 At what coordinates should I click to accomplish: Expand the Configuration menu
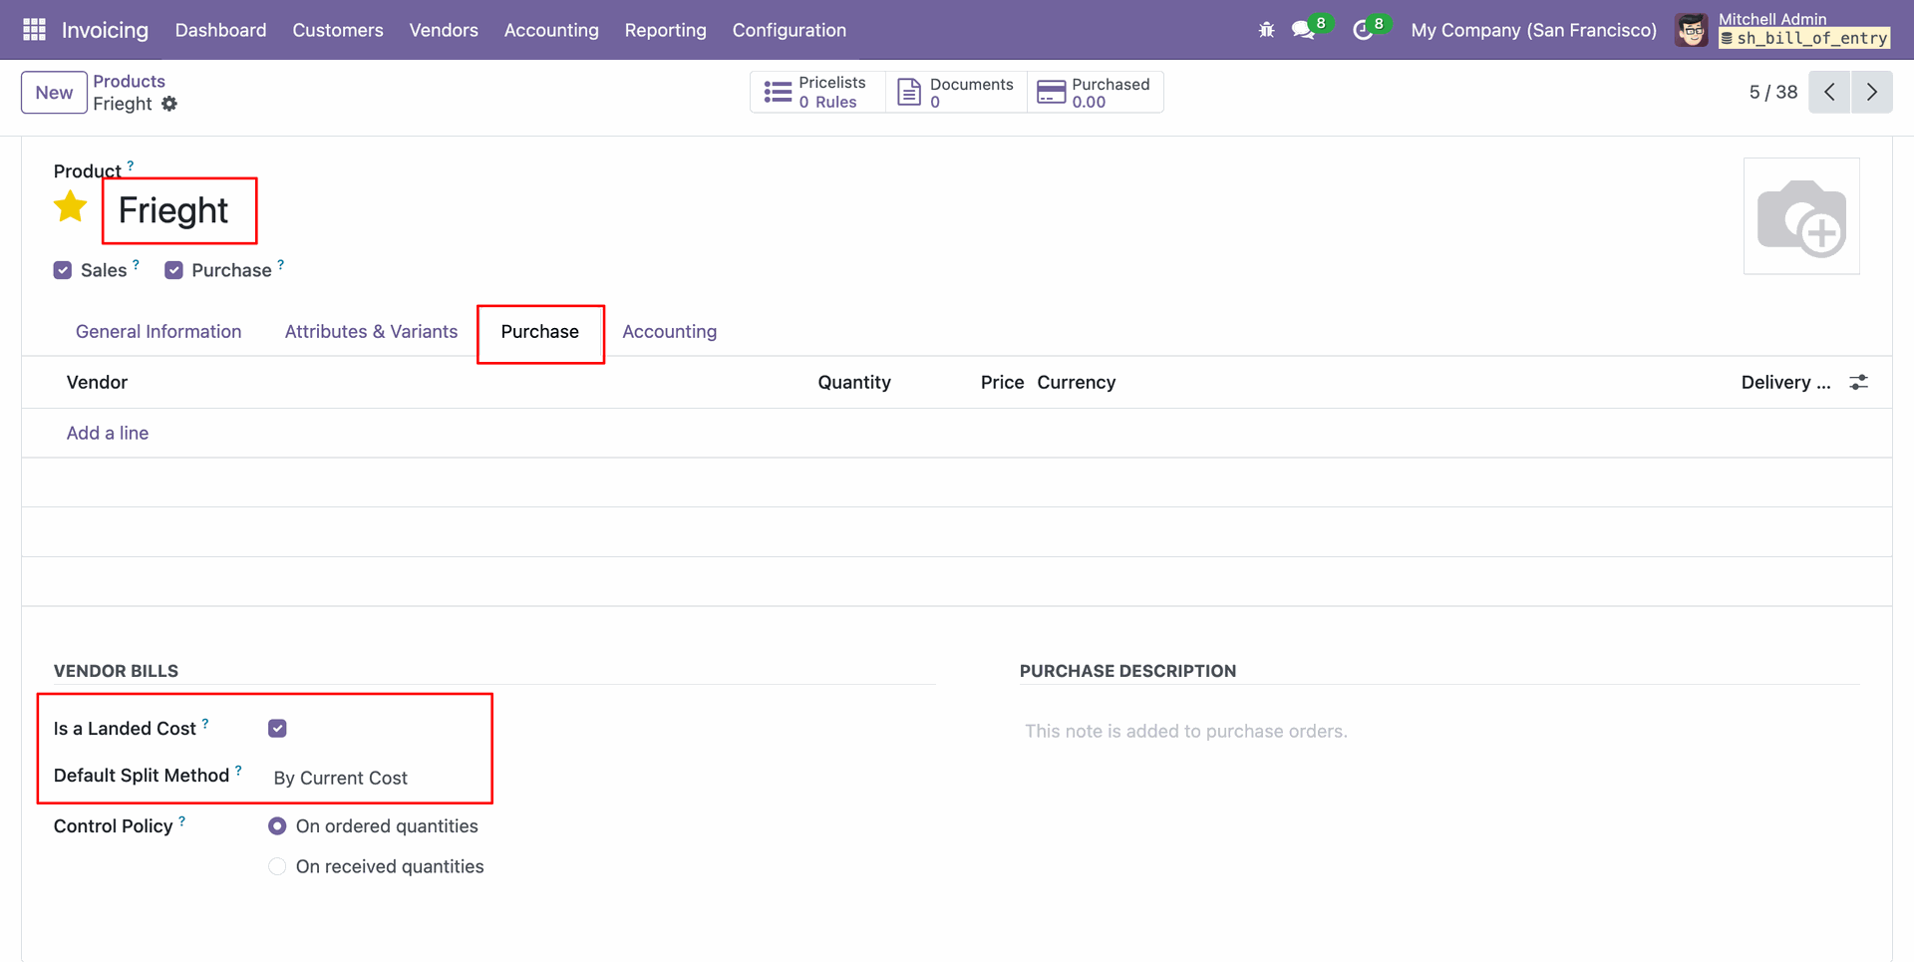click(x=789, y=30)
